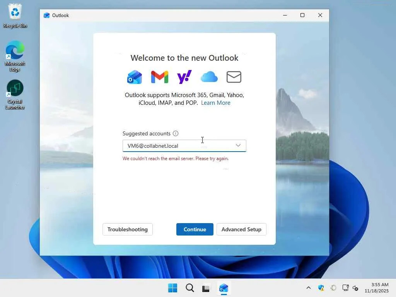This screenshot has width=396, height=297.
Task: Click the Troubleshooting button
Action: tap(128, 229)
